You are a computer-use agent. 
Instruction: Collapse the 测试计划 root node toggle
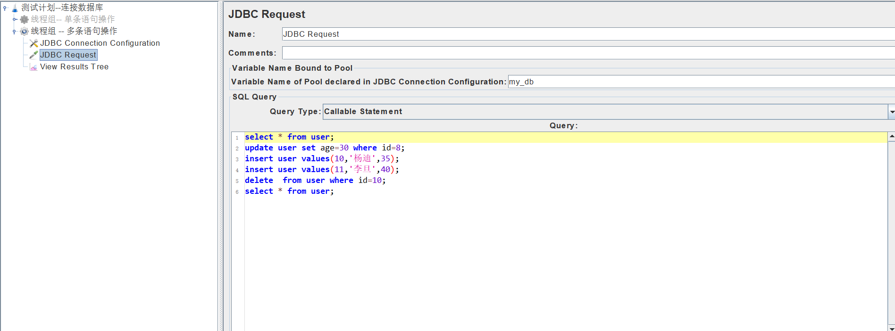tap(5, 8)
